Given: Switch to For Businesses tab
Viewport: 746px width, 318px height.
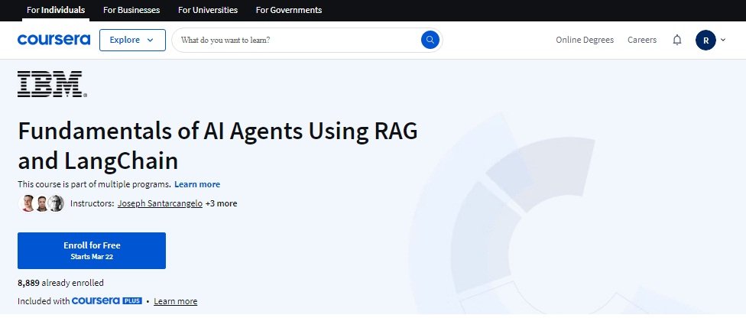Looking at the screenshot, I should [131, 10].
